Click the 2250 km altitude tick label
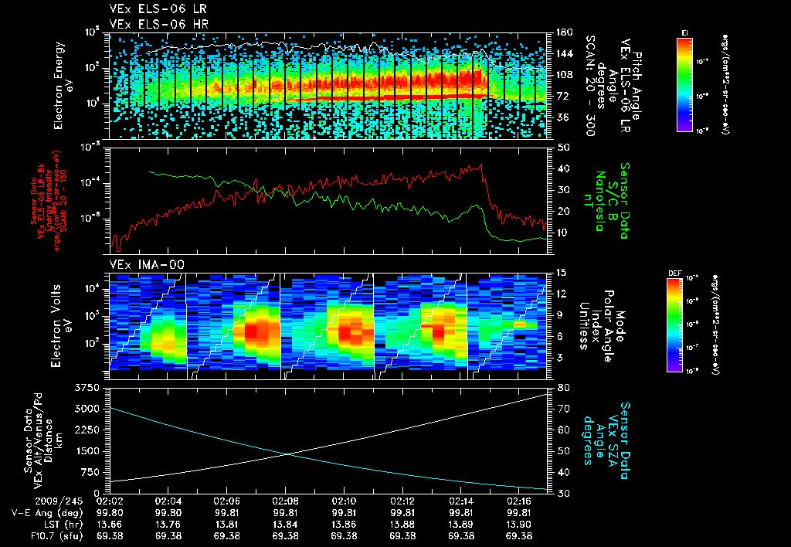The height and width of the screenshot is (547, 791). (87, 430)
